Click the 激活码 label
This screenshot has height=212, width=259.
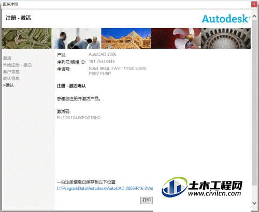point(64,111)
